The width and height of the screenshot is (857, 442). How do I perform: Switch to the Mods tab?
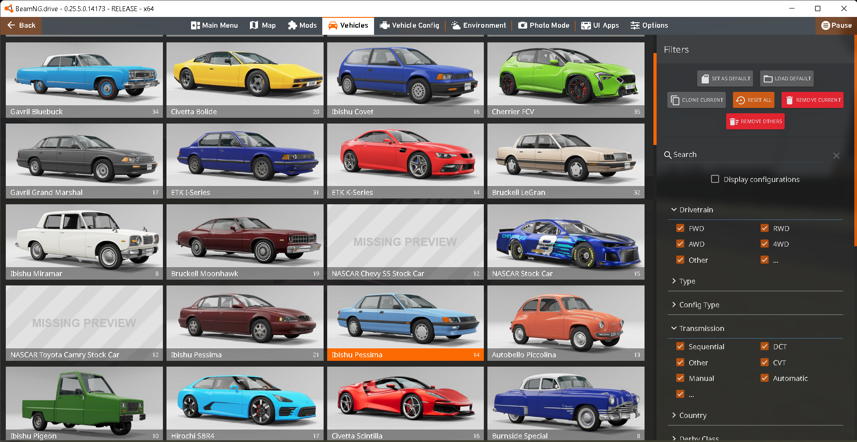(302, 25)
